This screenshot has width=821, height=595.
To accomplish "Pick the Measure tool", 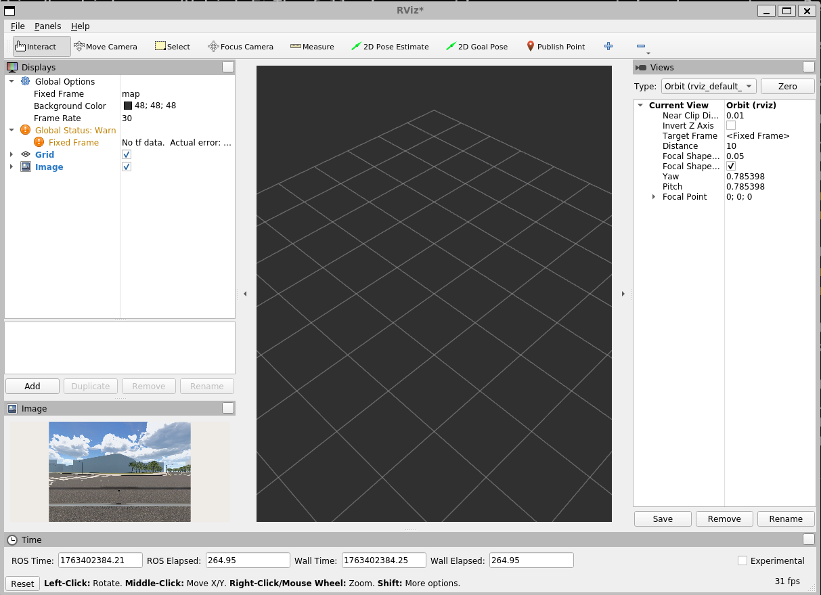I will (312, 47).
